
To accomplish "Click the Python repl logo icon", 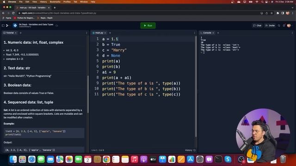I will click(15, 25).
